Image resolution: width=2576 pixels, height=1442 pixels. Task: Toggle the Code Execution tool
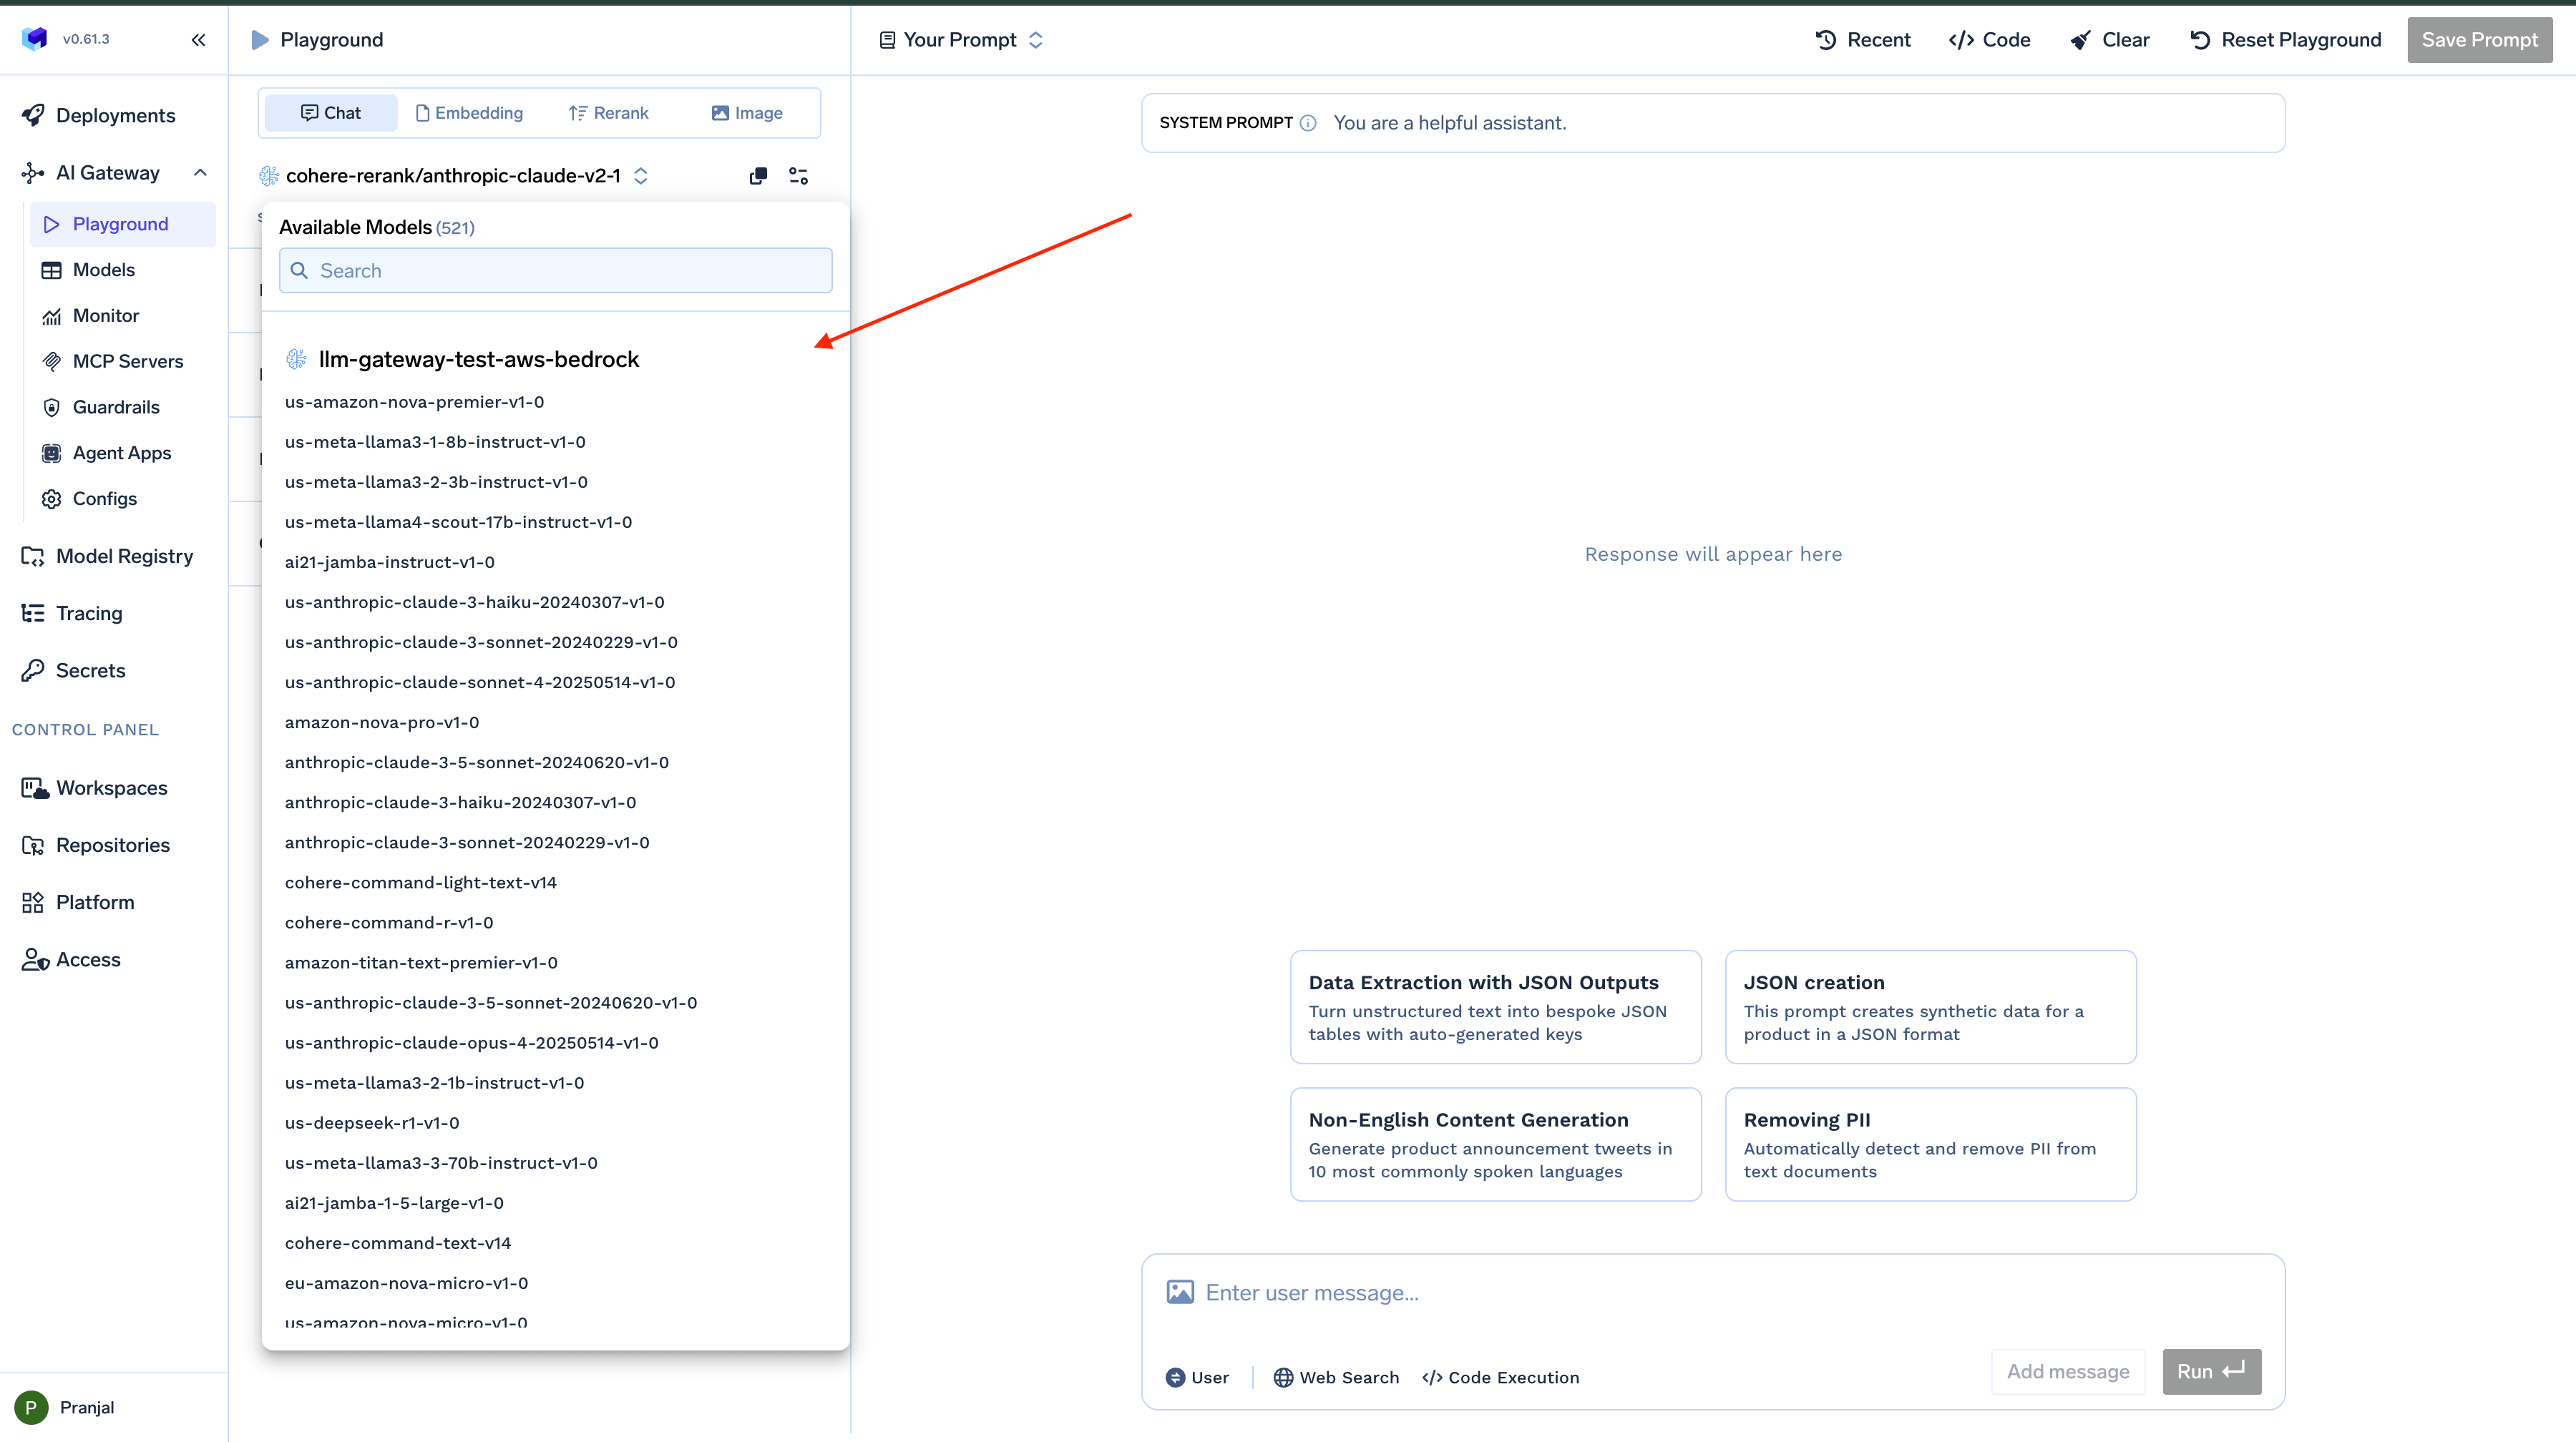click(1501, 1378)
